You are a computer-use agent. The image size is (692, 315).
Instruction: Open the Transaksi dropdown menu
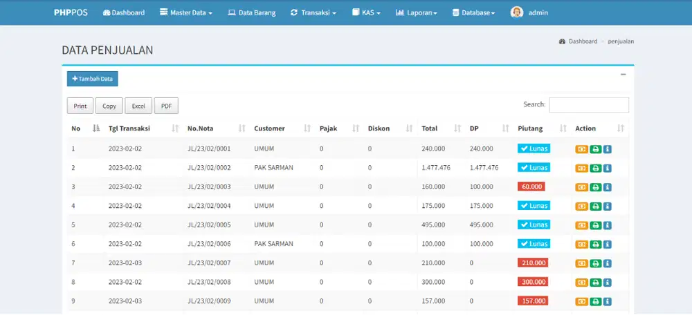click(313, 12)
